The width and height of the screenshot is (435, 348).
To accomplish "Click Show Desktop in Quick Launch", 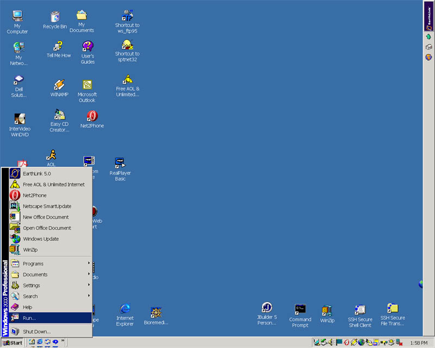I will point(32,342).
